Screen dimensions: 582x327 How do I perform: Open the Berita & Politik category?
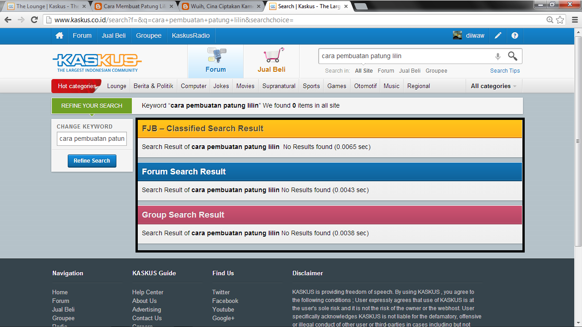(154, 86)
